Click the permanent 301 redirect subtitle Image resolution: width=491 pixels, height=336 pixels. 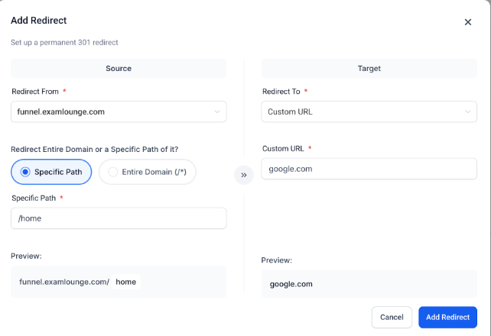click(64, 42)
